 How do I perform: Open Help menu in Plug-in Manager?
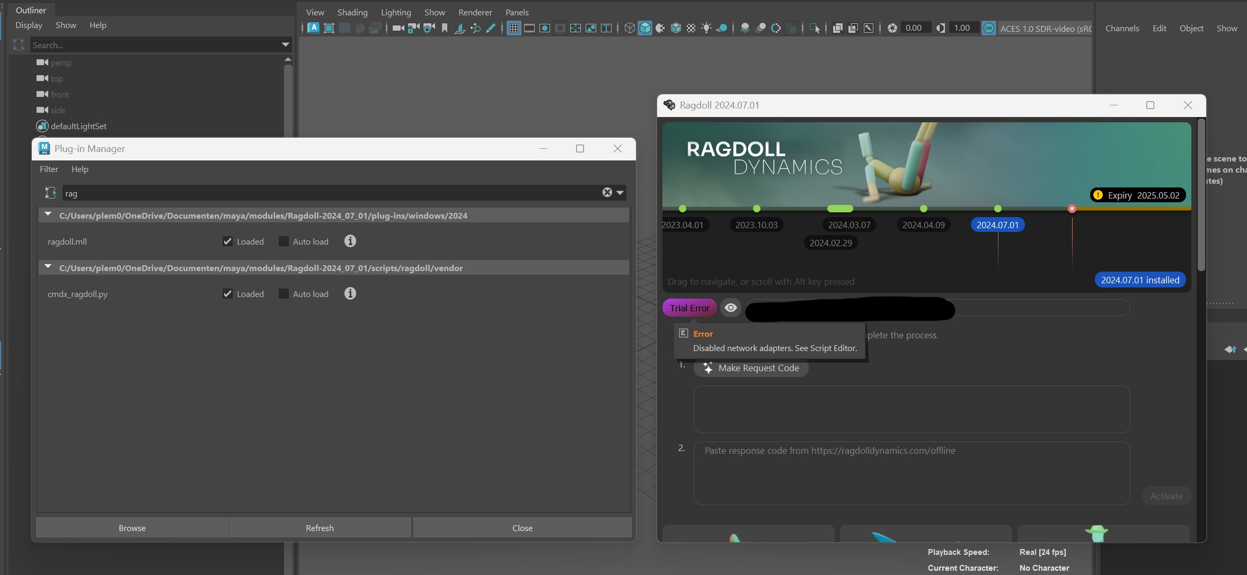point(80,169)
